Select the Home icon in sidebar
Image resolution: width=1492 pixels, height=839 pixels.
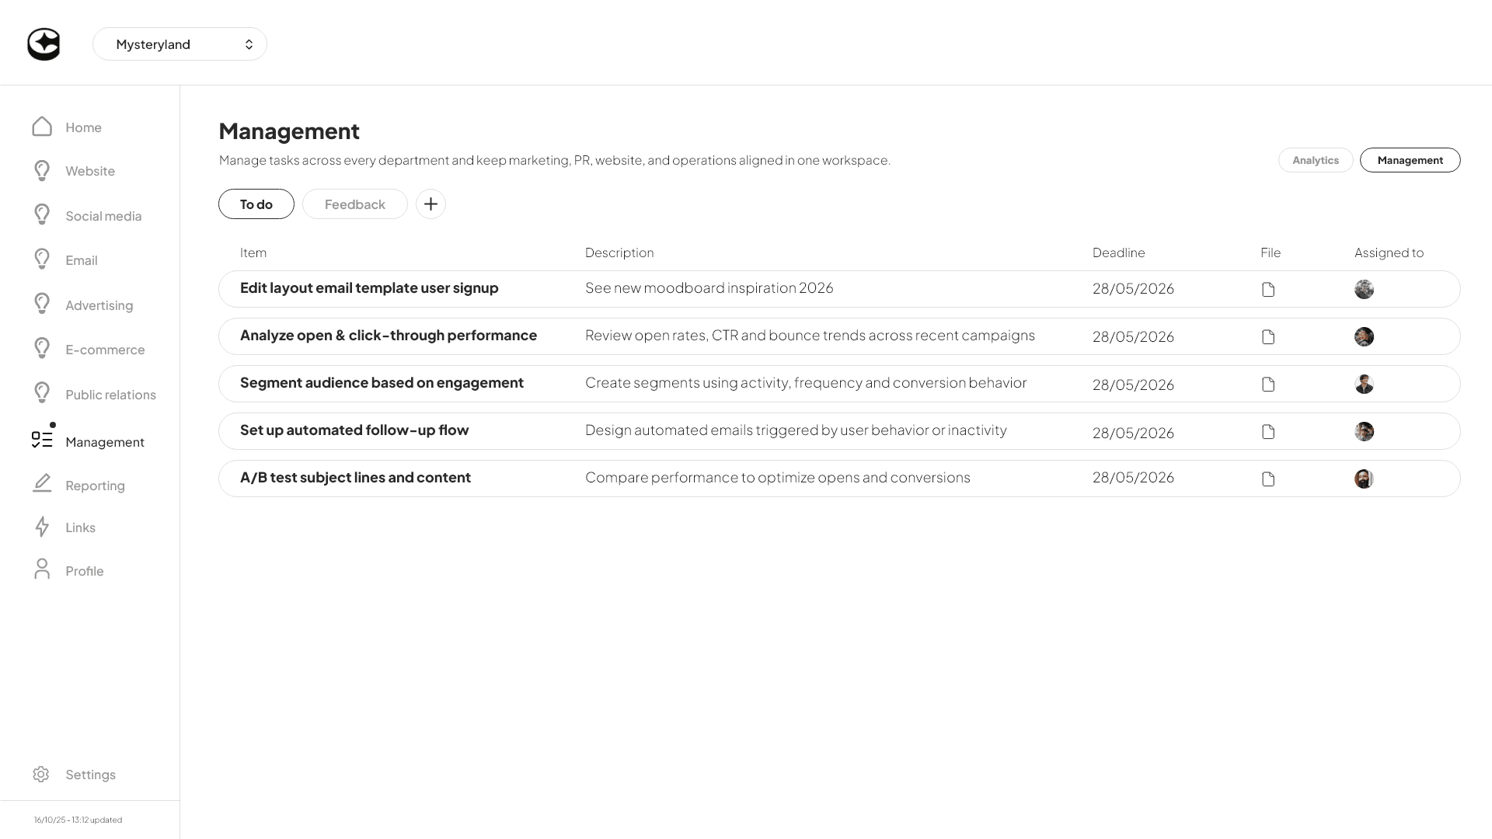(x=42, y=126)
